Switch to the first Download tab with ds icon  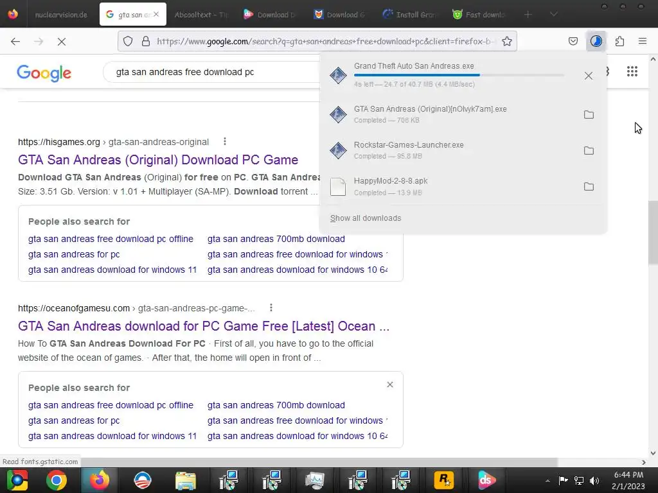coord(270,14)
